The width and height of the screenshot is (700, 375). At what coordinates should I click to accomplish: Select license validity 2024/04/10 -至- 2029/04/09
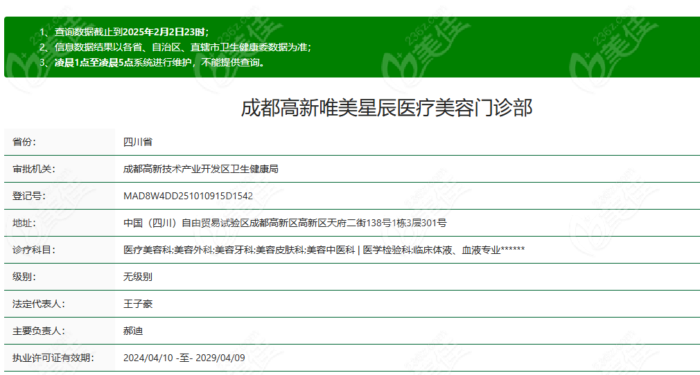point(184,358)
